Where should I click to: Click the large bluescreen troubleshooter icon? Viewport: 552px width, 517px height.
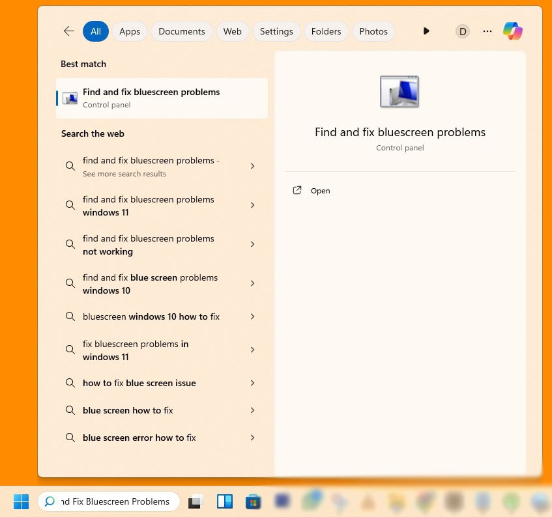click(x=399, y=92)
